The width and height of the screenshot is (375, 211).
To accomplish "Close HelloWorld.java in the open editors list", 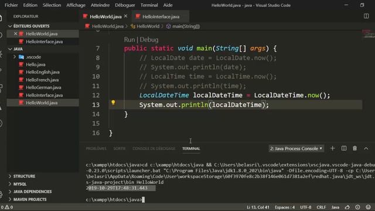I will click(16, 34).
